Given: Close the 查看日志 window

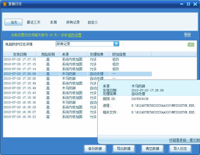Looking at the screenshot, I should point(195,4).
